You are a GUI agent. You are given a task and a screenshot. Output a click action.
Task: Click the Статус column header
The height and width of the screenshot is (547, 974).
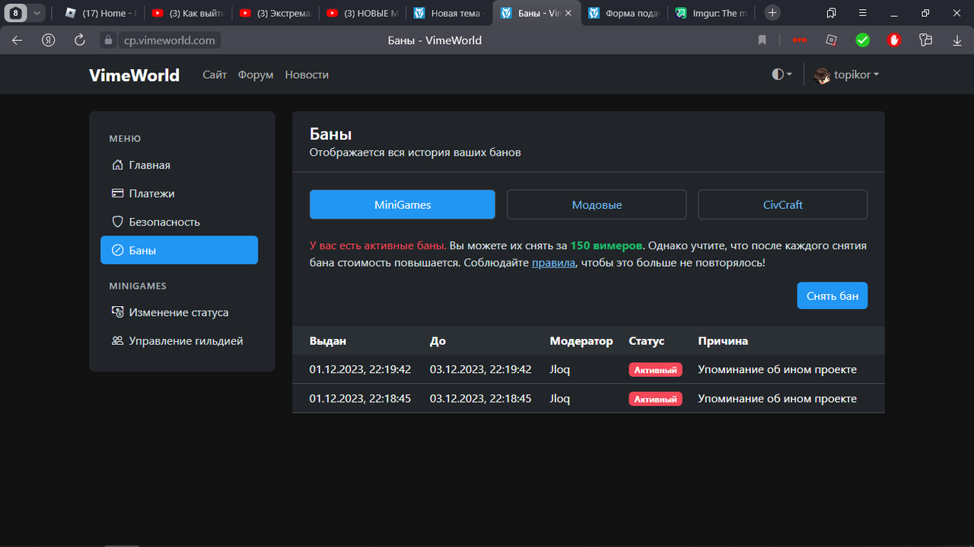647,341
